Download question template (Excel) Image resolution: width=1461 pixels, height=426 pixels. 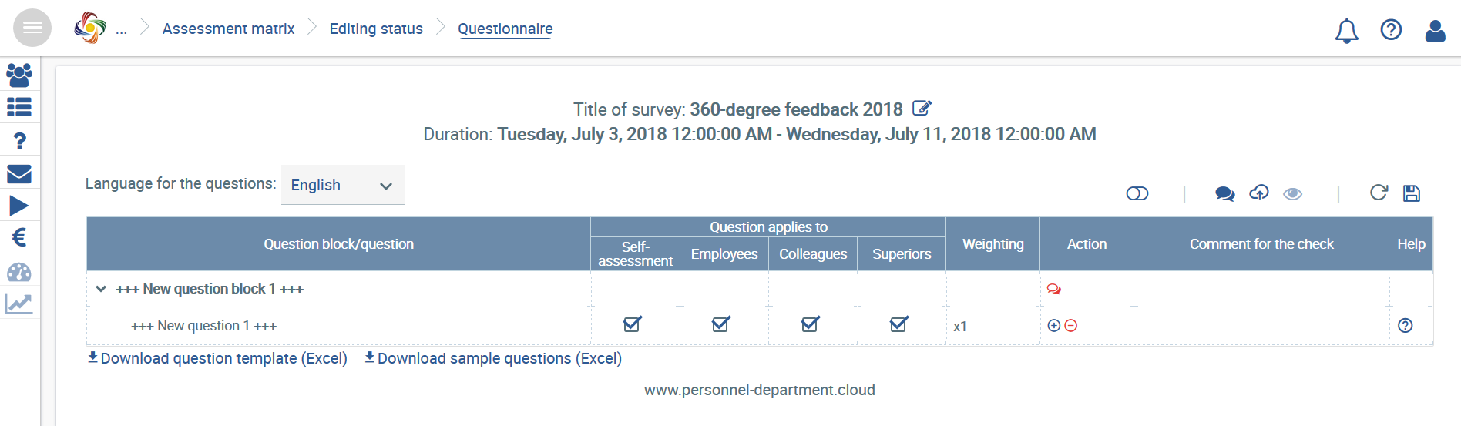coord(217,358)
